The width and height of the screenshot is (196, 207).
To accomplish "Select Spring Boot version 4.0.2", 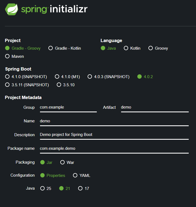I will pyautogui.click(x=145, y=77).
